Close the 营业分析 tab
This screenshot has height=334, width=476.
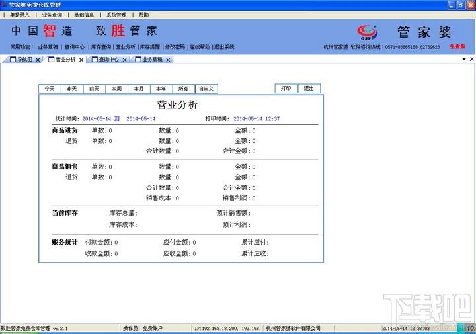(x=81, y=60)
